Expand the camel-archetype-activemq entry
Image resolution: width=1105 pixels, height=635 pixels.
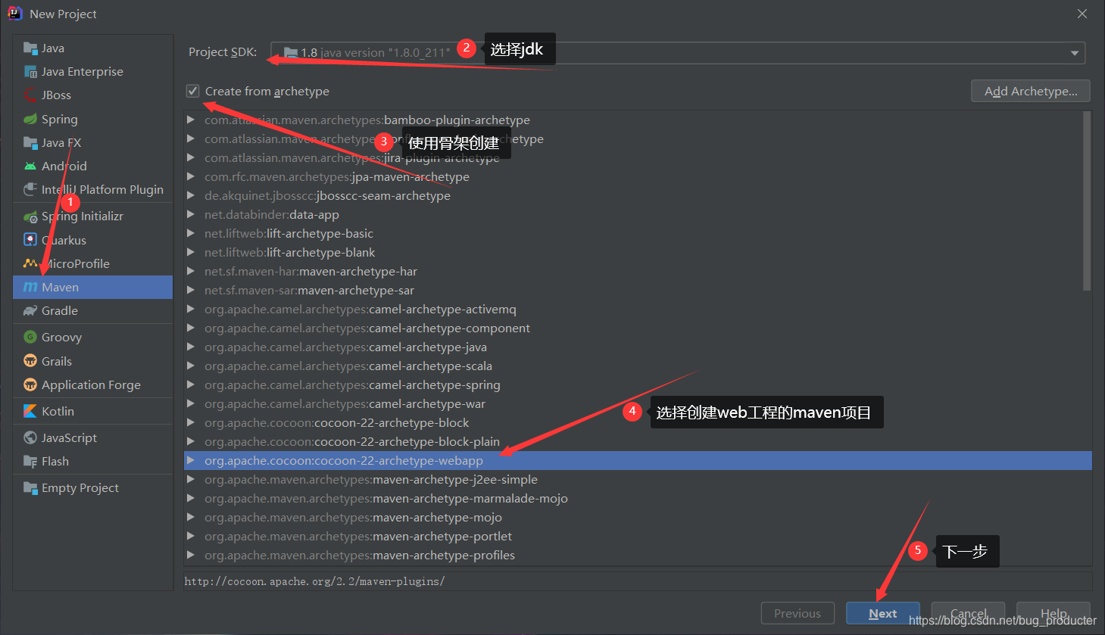point(191,309)
